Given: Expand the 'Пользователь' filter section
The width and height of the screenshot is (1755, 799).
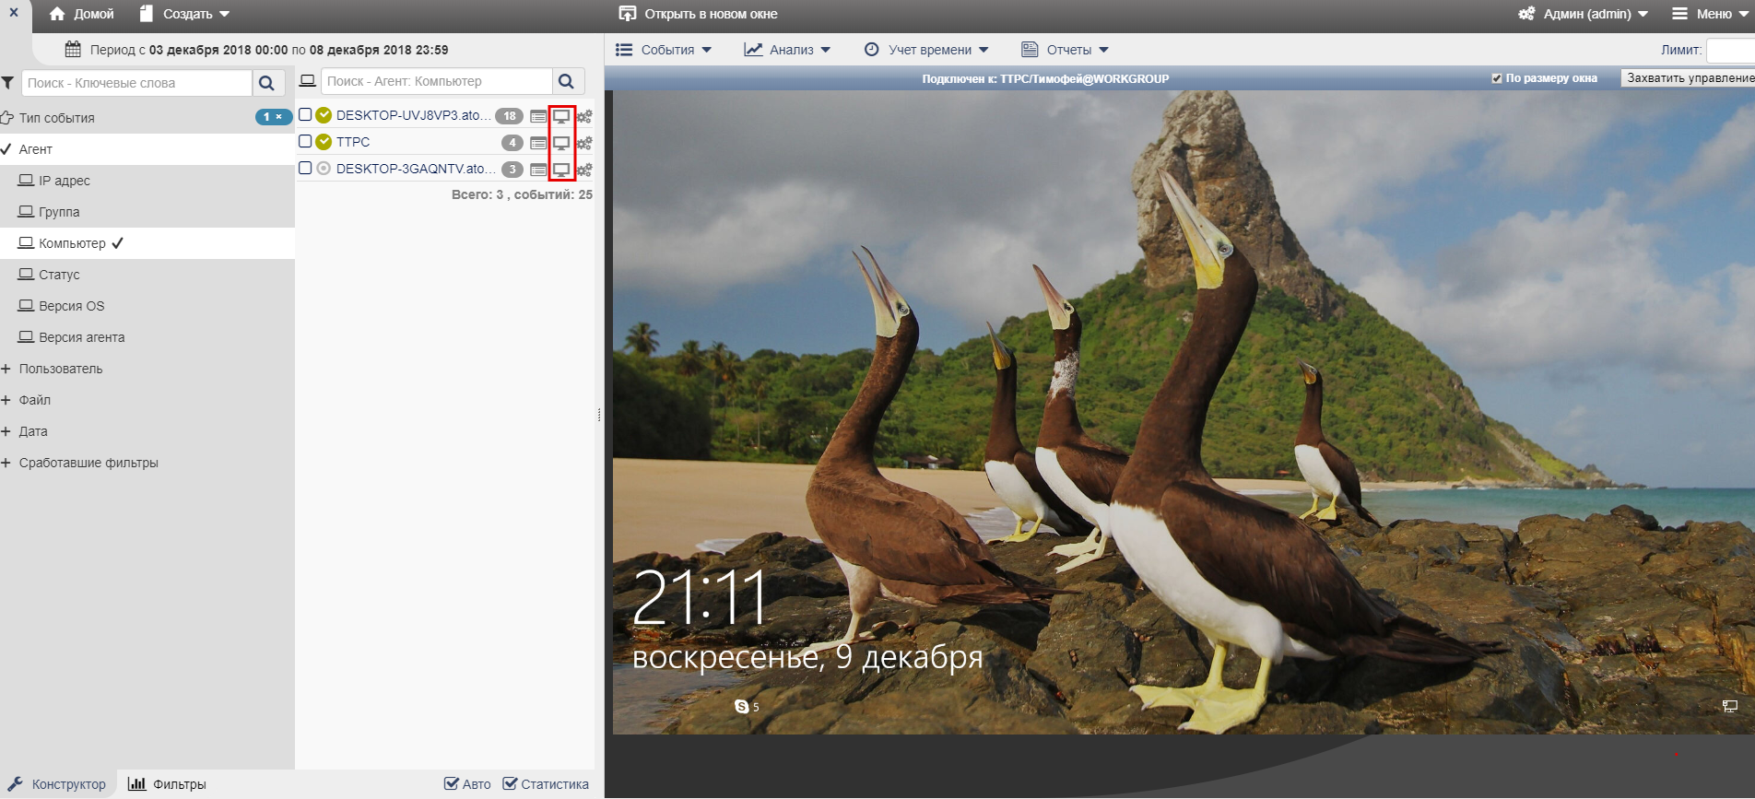Looking at the screenshot, I should [61, 369].
